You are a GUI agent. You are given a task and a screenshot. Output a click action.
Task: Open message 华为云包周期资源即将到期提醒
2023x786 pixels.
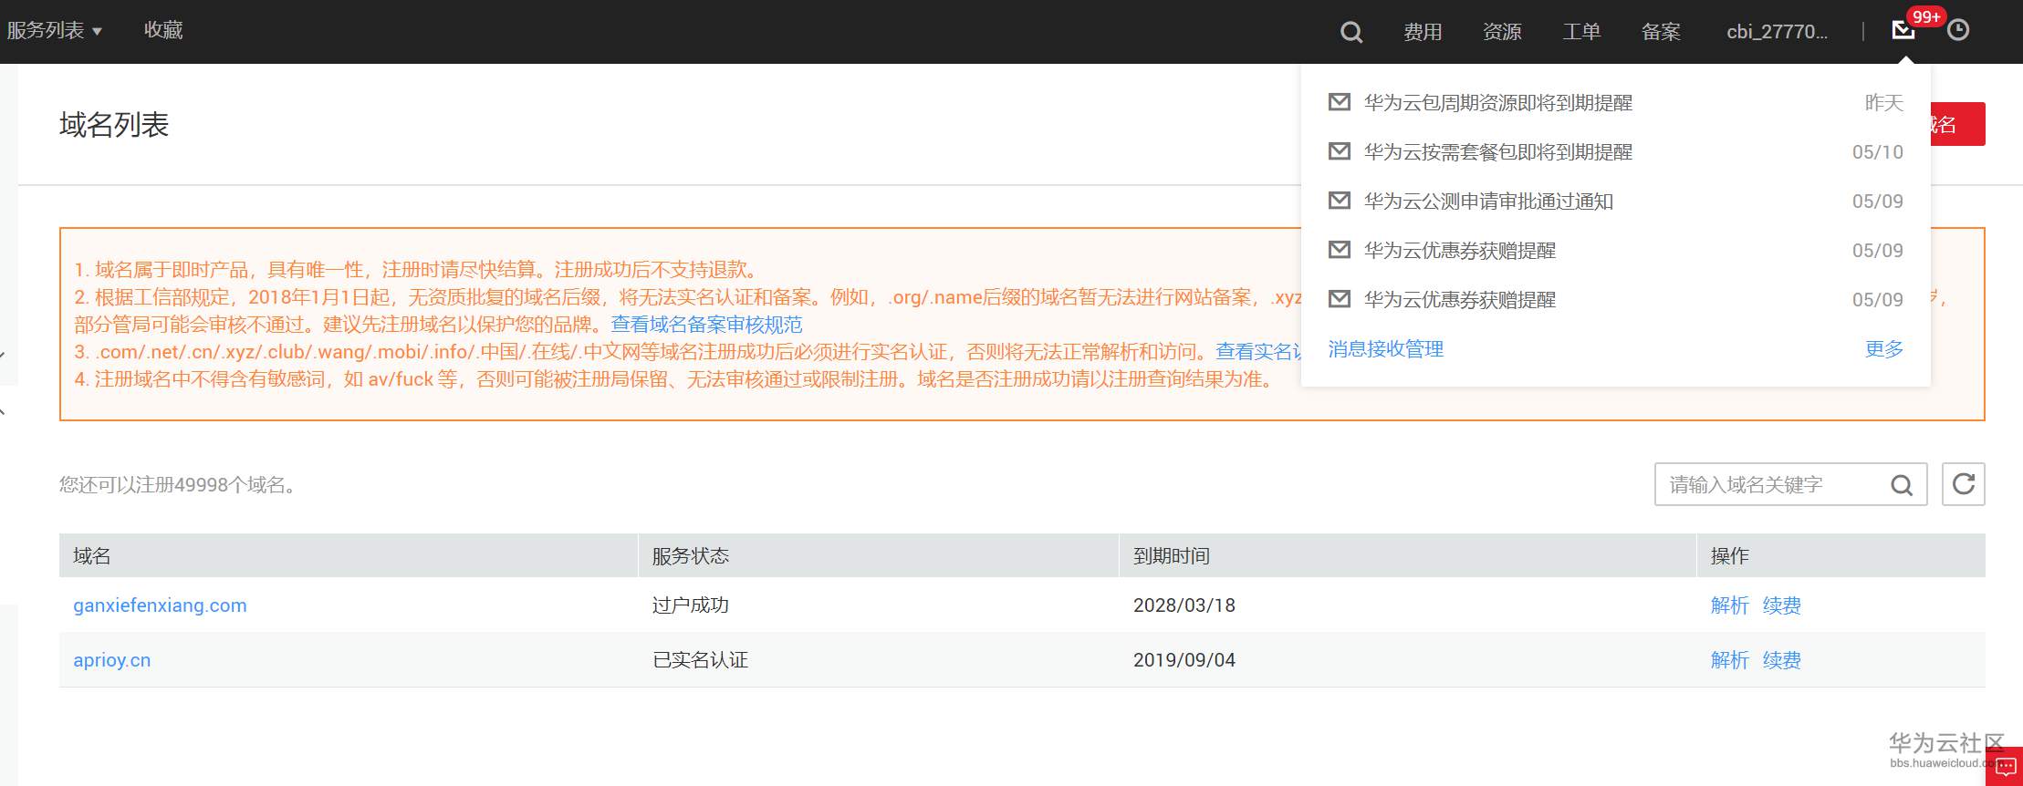pos(1498,103)
